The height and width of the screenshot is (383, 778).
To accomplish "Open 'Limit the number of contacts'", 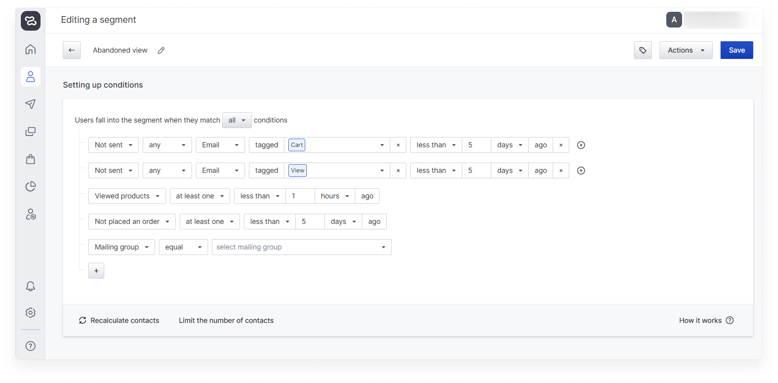I will tap(226, 321).
